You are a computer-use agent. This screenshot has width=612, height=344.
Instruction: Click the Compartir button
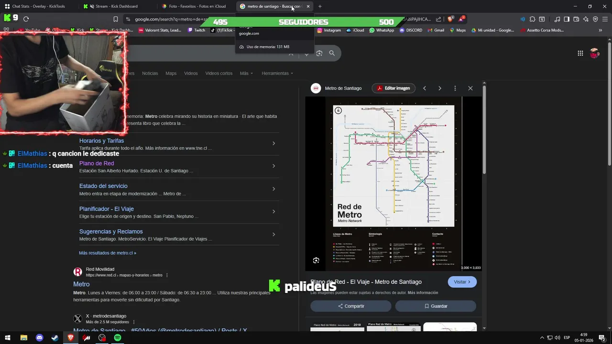(x=351, y=306)
